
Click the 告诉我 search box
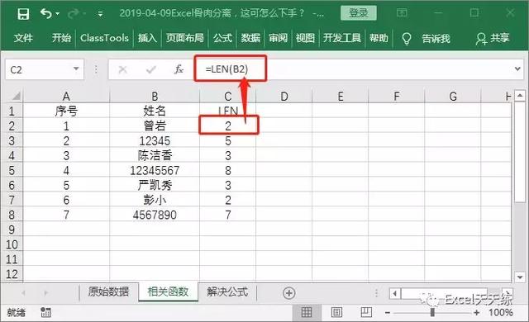pyautogui.click(x=436, y=39)
